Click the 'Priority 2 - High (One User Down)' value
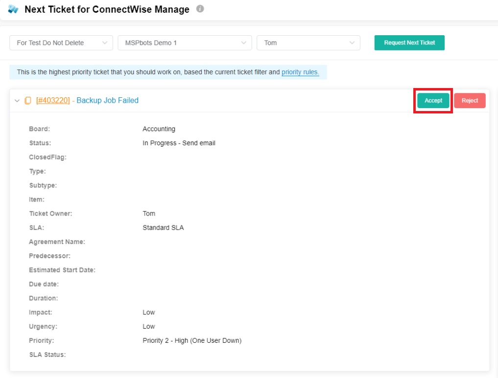 (192, 341)
